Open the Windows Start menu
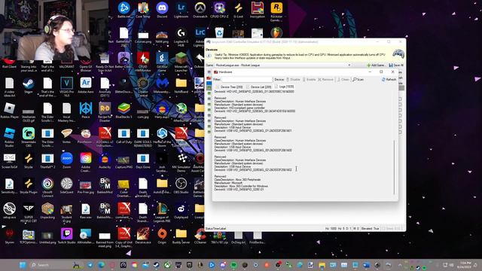The width and height of the screenshot is (482, 271). coord(23,265)
